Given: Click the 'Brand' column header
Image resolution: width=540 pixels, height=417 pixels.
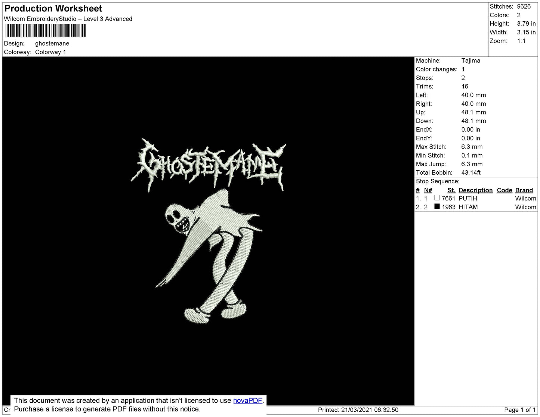Looking at the screenshot, I should pyautogui.click(x=524, y=190).
